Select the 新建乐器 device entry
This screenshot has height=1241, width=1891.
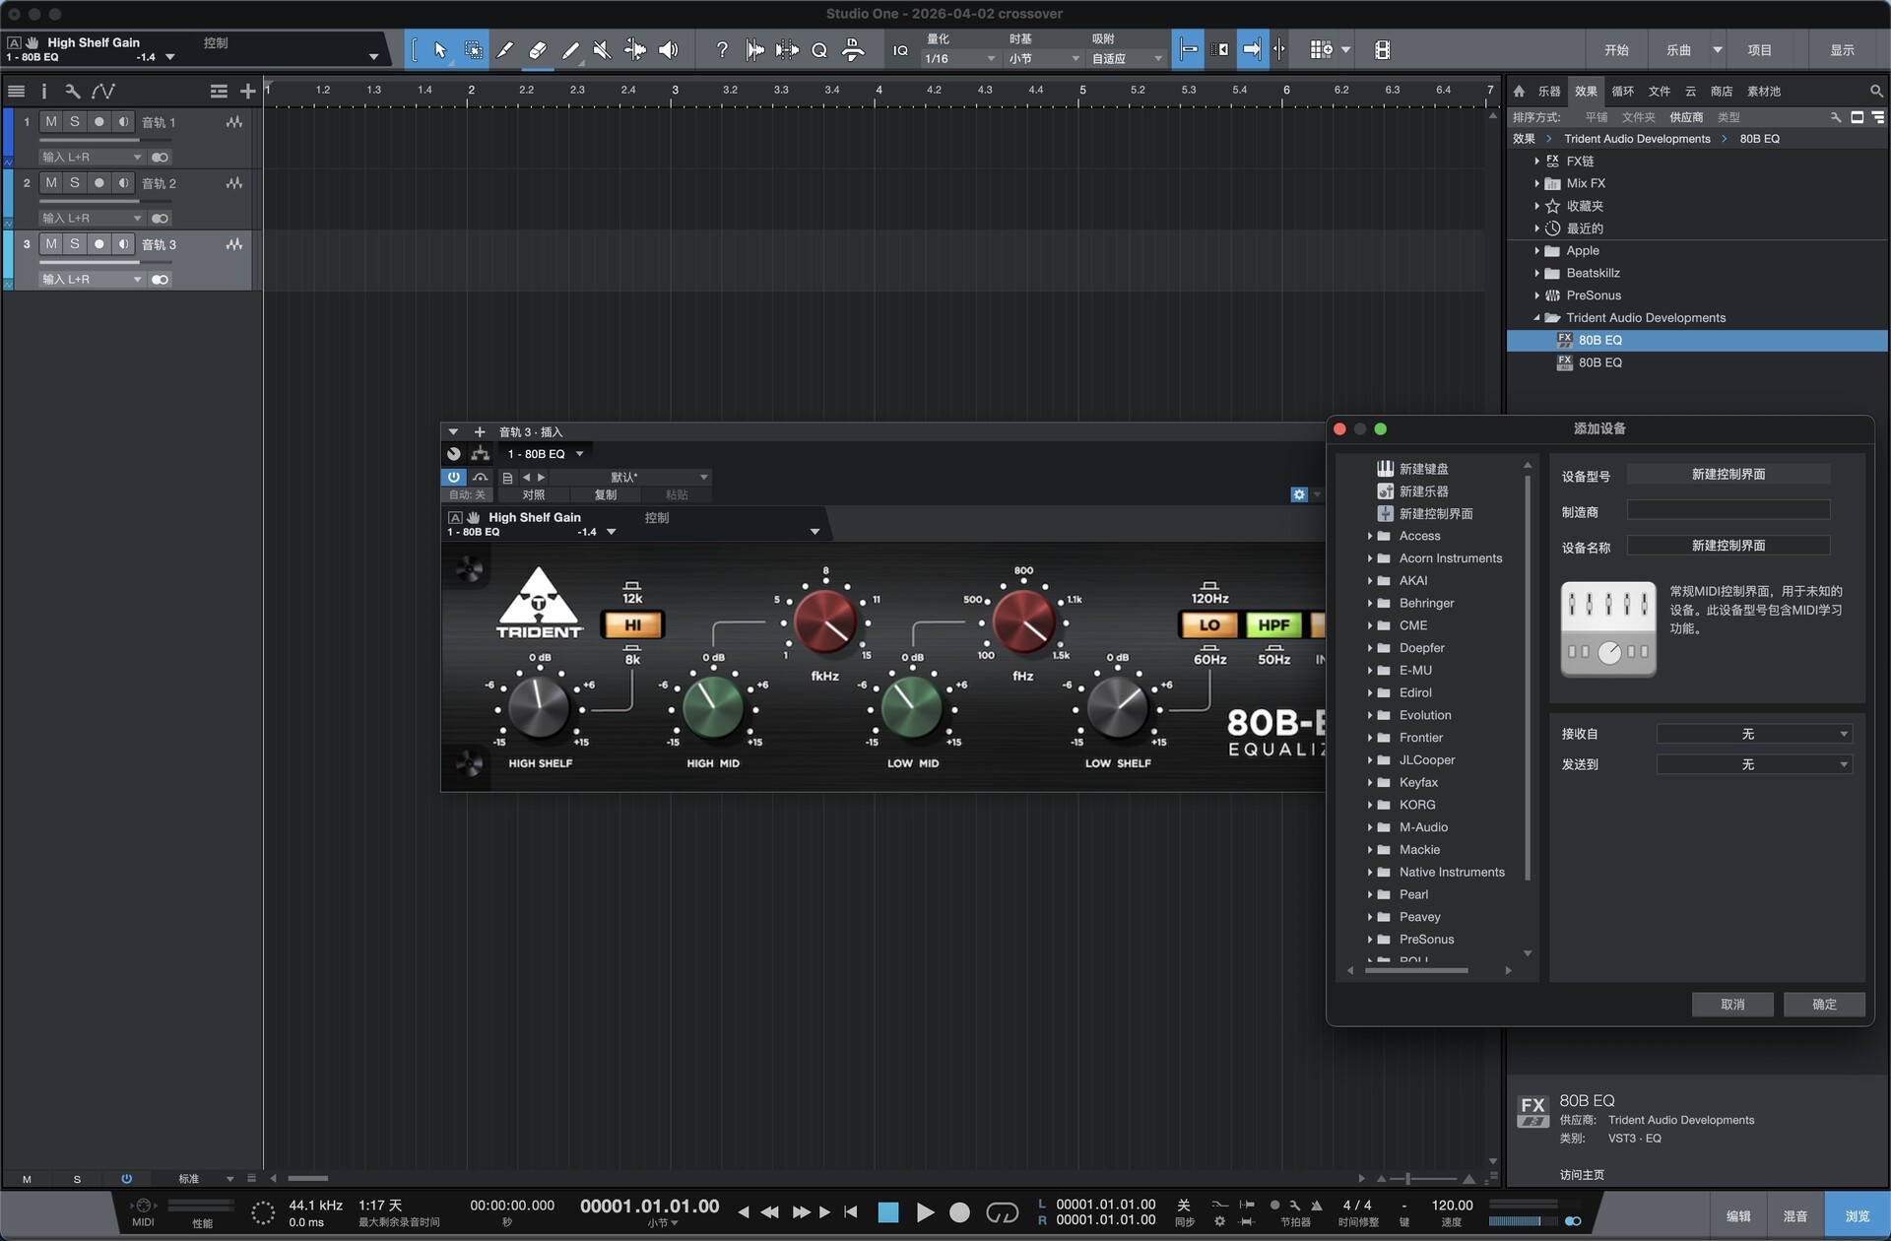[1423, 491]
